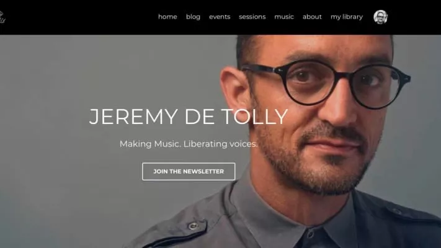Click the word TOLLY in the hero heading

click(x=254, y=117)
